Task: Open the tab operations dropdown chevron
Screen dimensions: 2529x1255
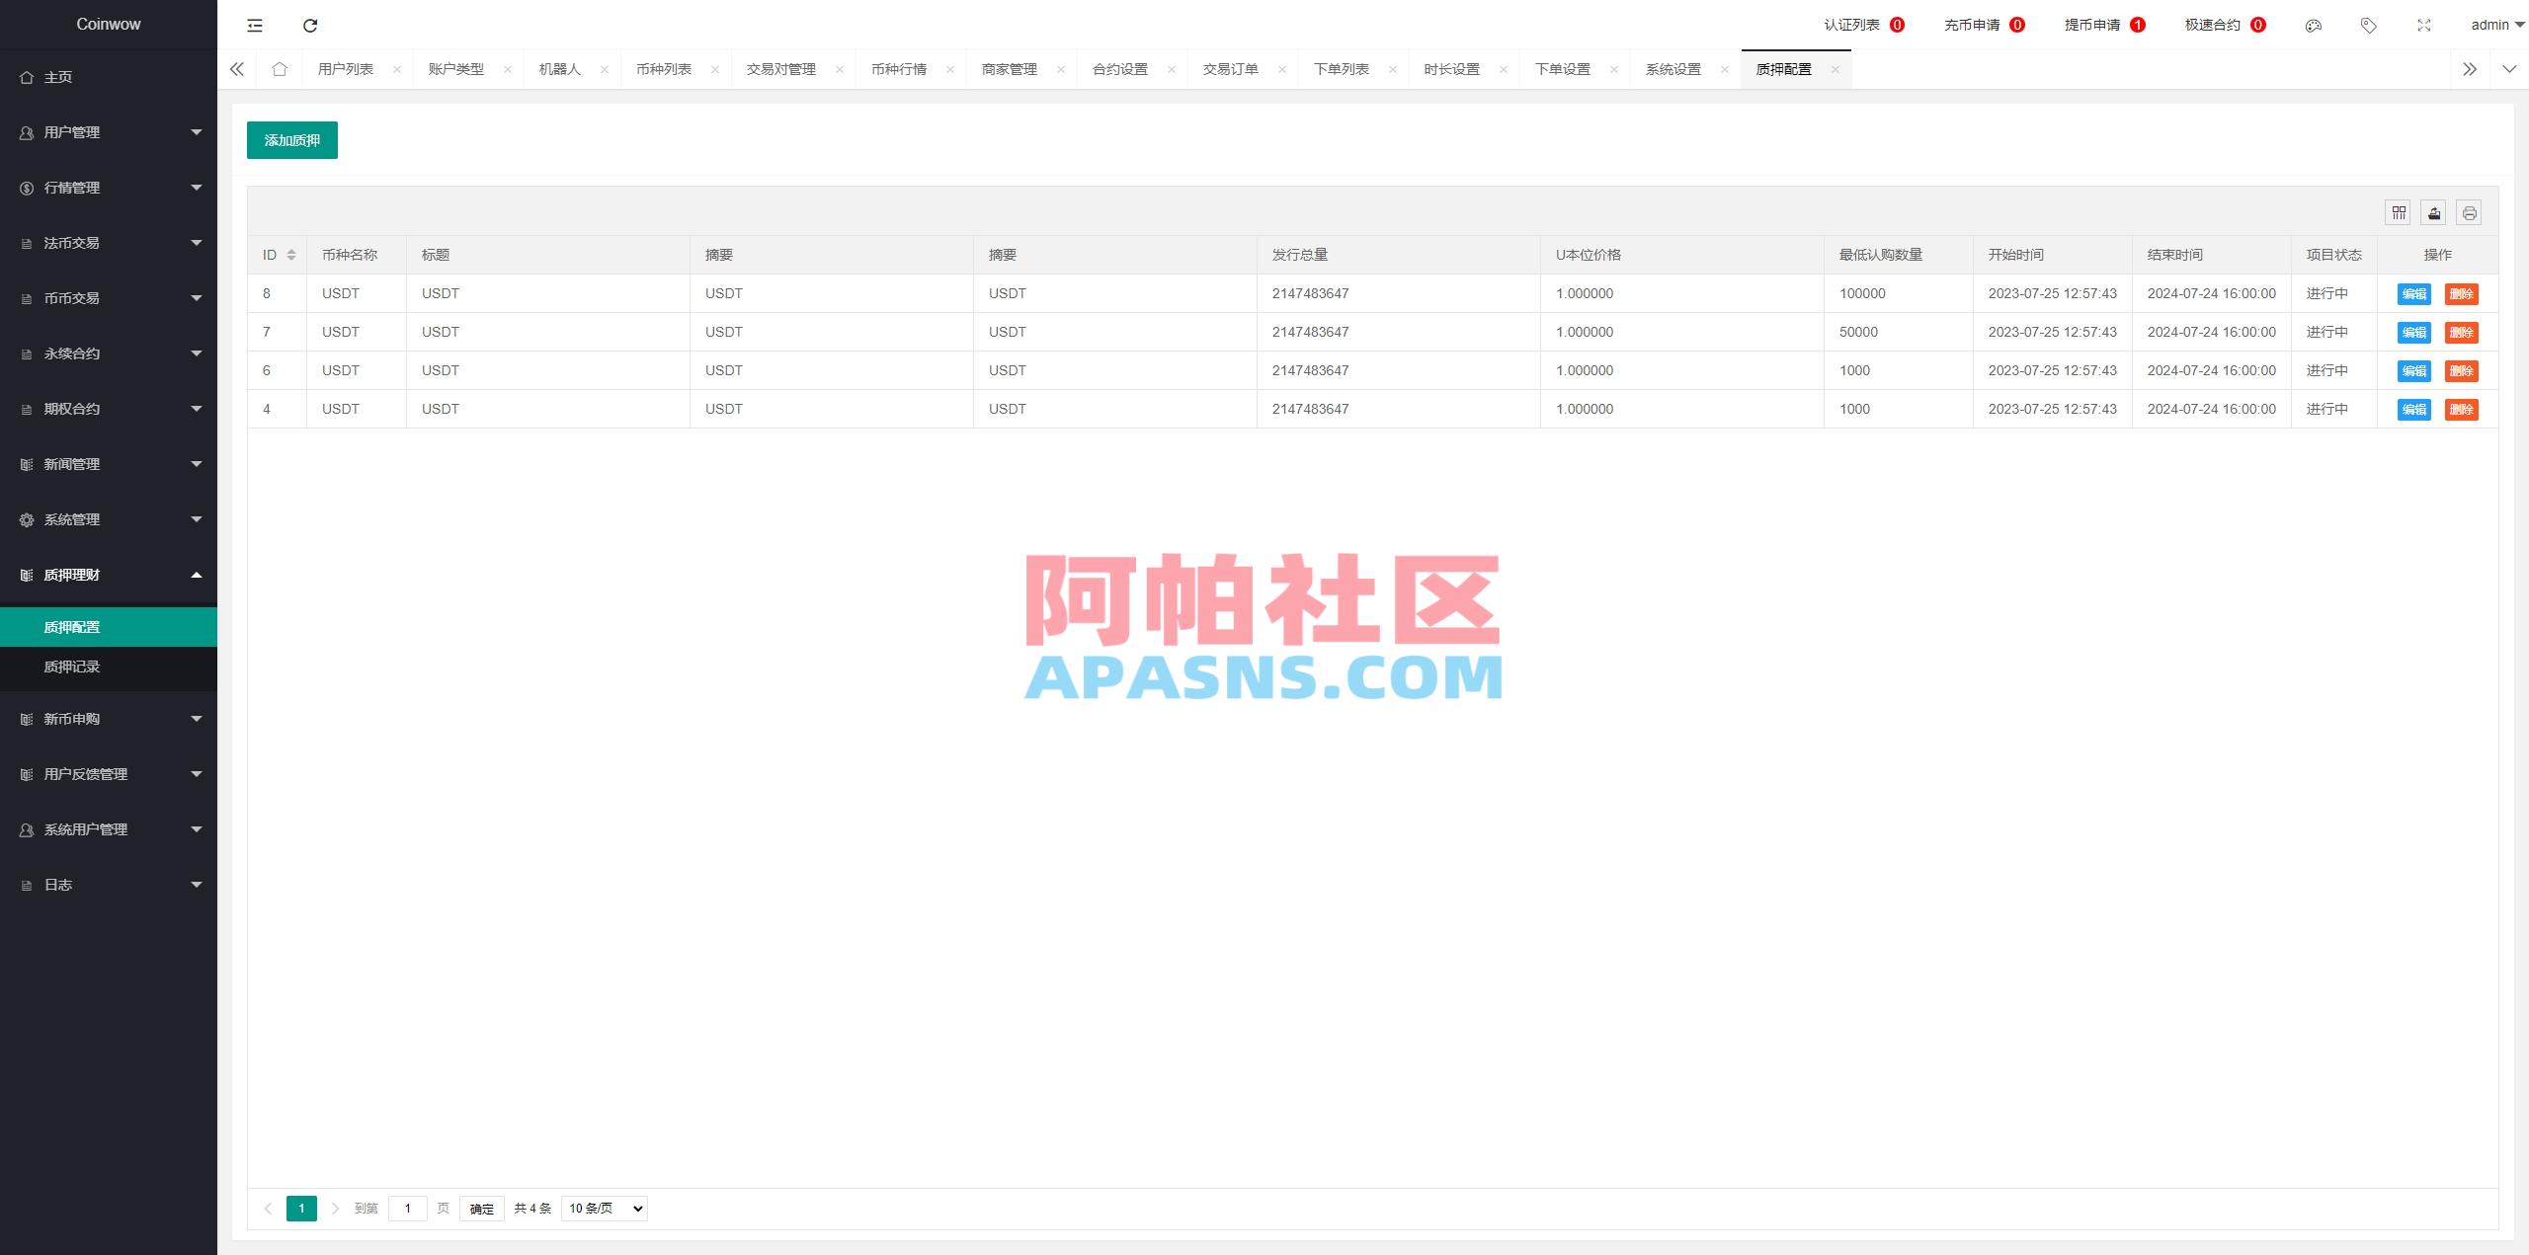Action: coord(2509,69)
